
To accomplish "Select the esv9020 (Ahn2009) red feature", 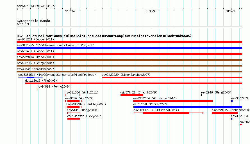I will (x=74, y=101).
